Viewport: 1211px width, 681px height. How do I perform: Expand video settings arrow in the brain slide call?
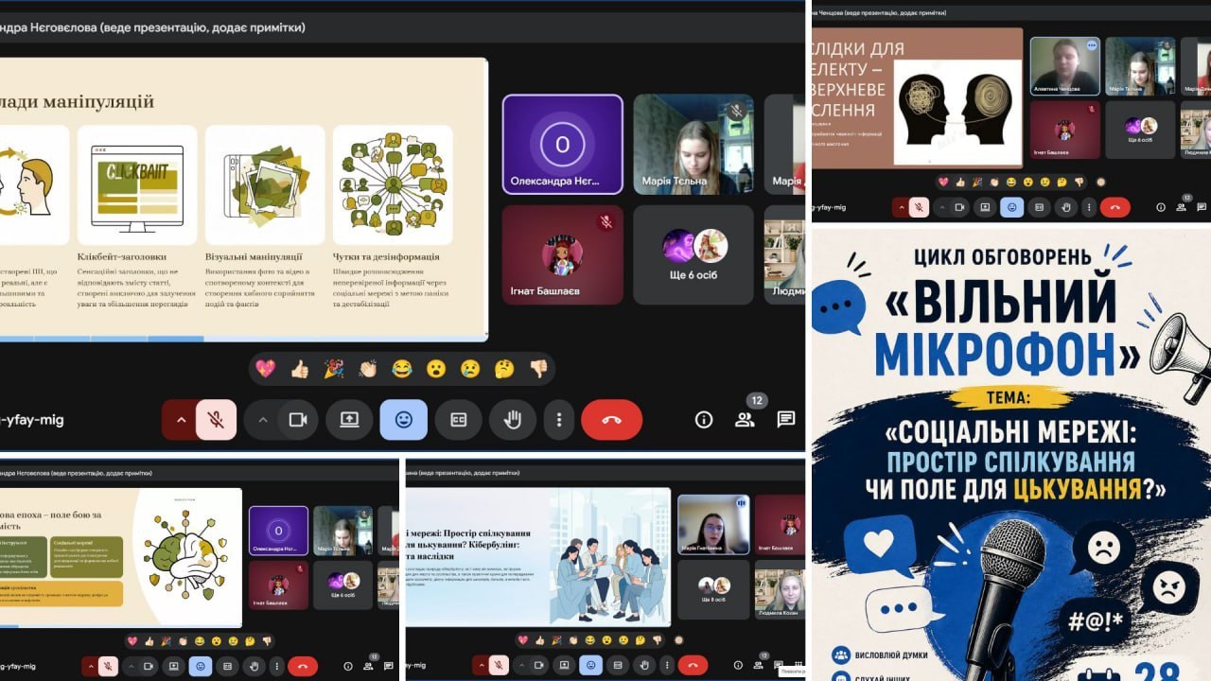[132, 666]
